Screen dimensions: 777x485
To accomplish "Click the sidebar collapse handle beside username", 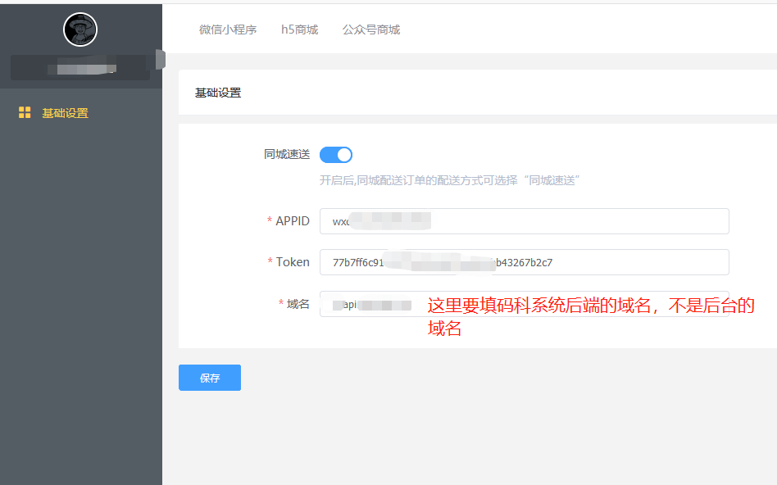I will click(x=161, y=60).
